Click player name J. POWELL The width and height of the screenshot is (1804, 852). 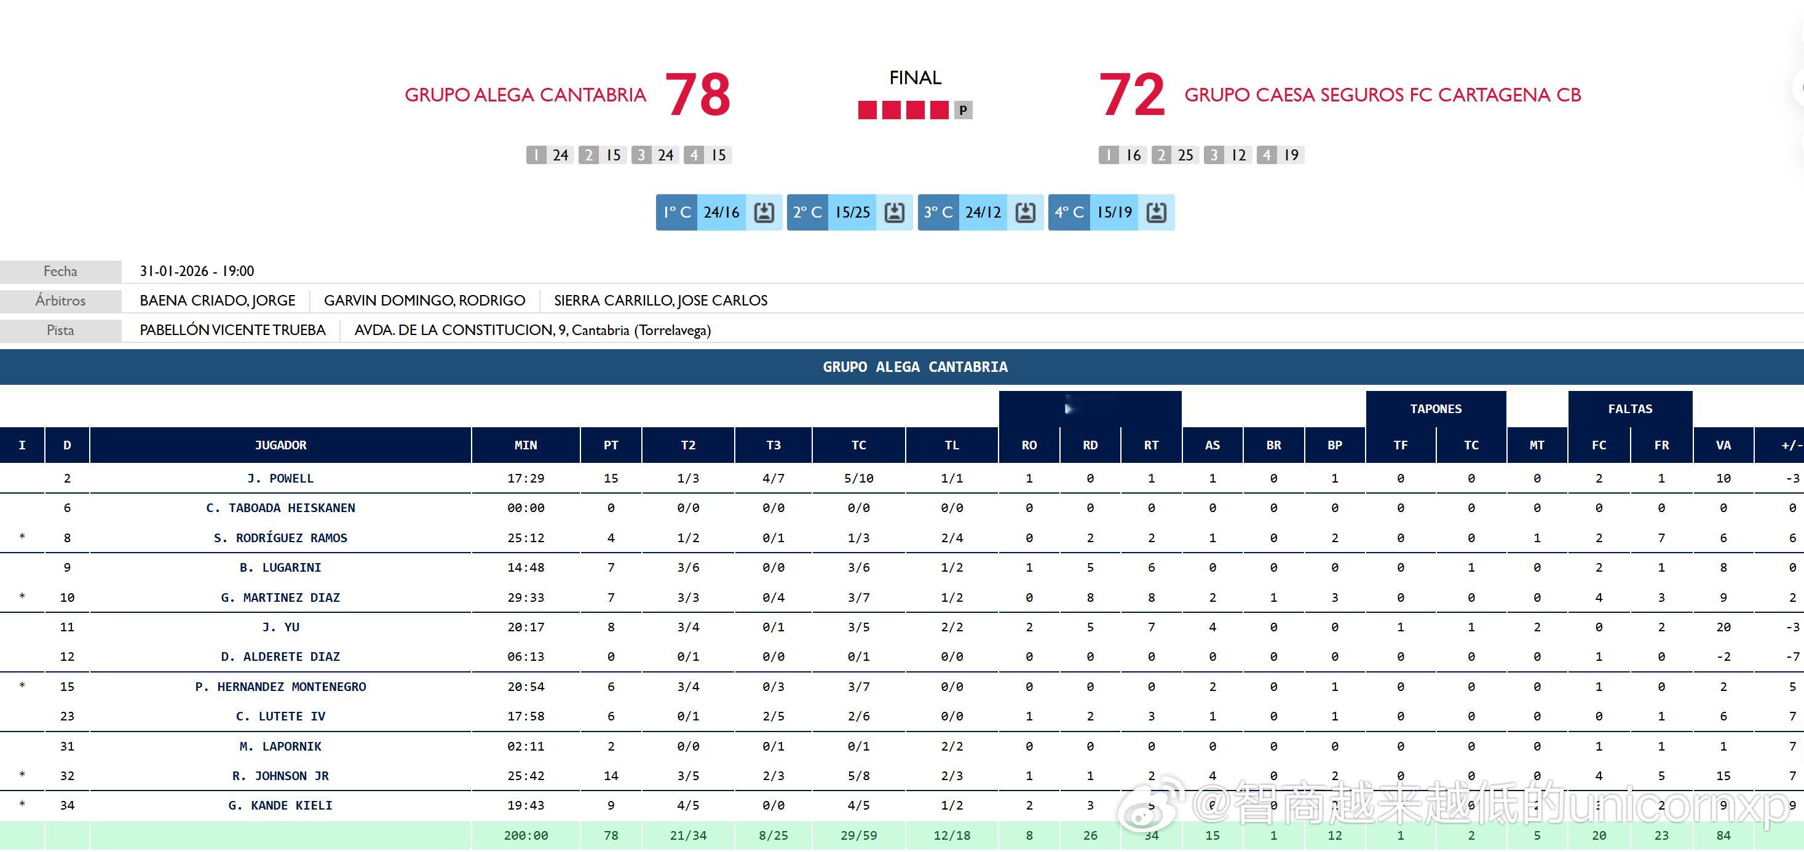tap(280, 478)
